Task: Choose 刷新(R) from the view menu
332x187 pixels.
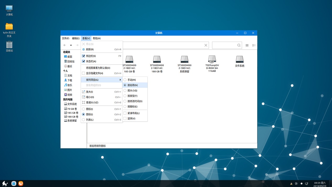Action: click(90, 49)
